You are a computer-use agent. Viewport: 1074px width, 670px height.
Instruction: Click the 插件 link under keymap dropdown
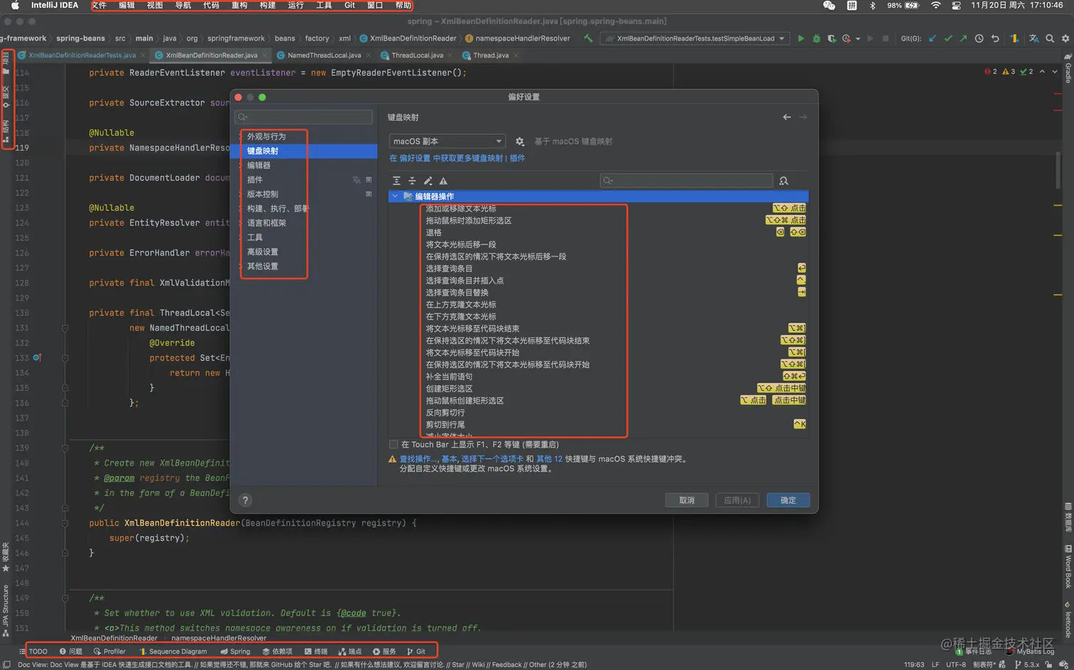[517, 158]
